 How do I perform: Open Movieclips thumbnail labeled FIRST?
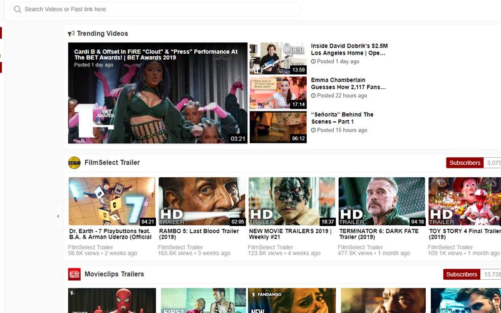click(x=203, y=300)
